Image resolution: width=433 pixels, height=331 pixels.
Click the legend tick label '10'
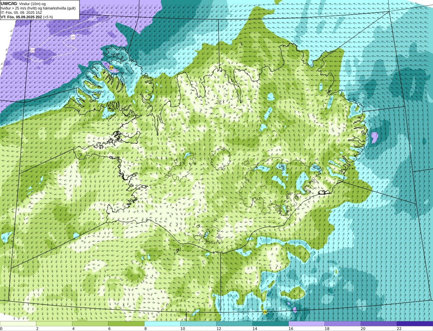pos(183,329)
